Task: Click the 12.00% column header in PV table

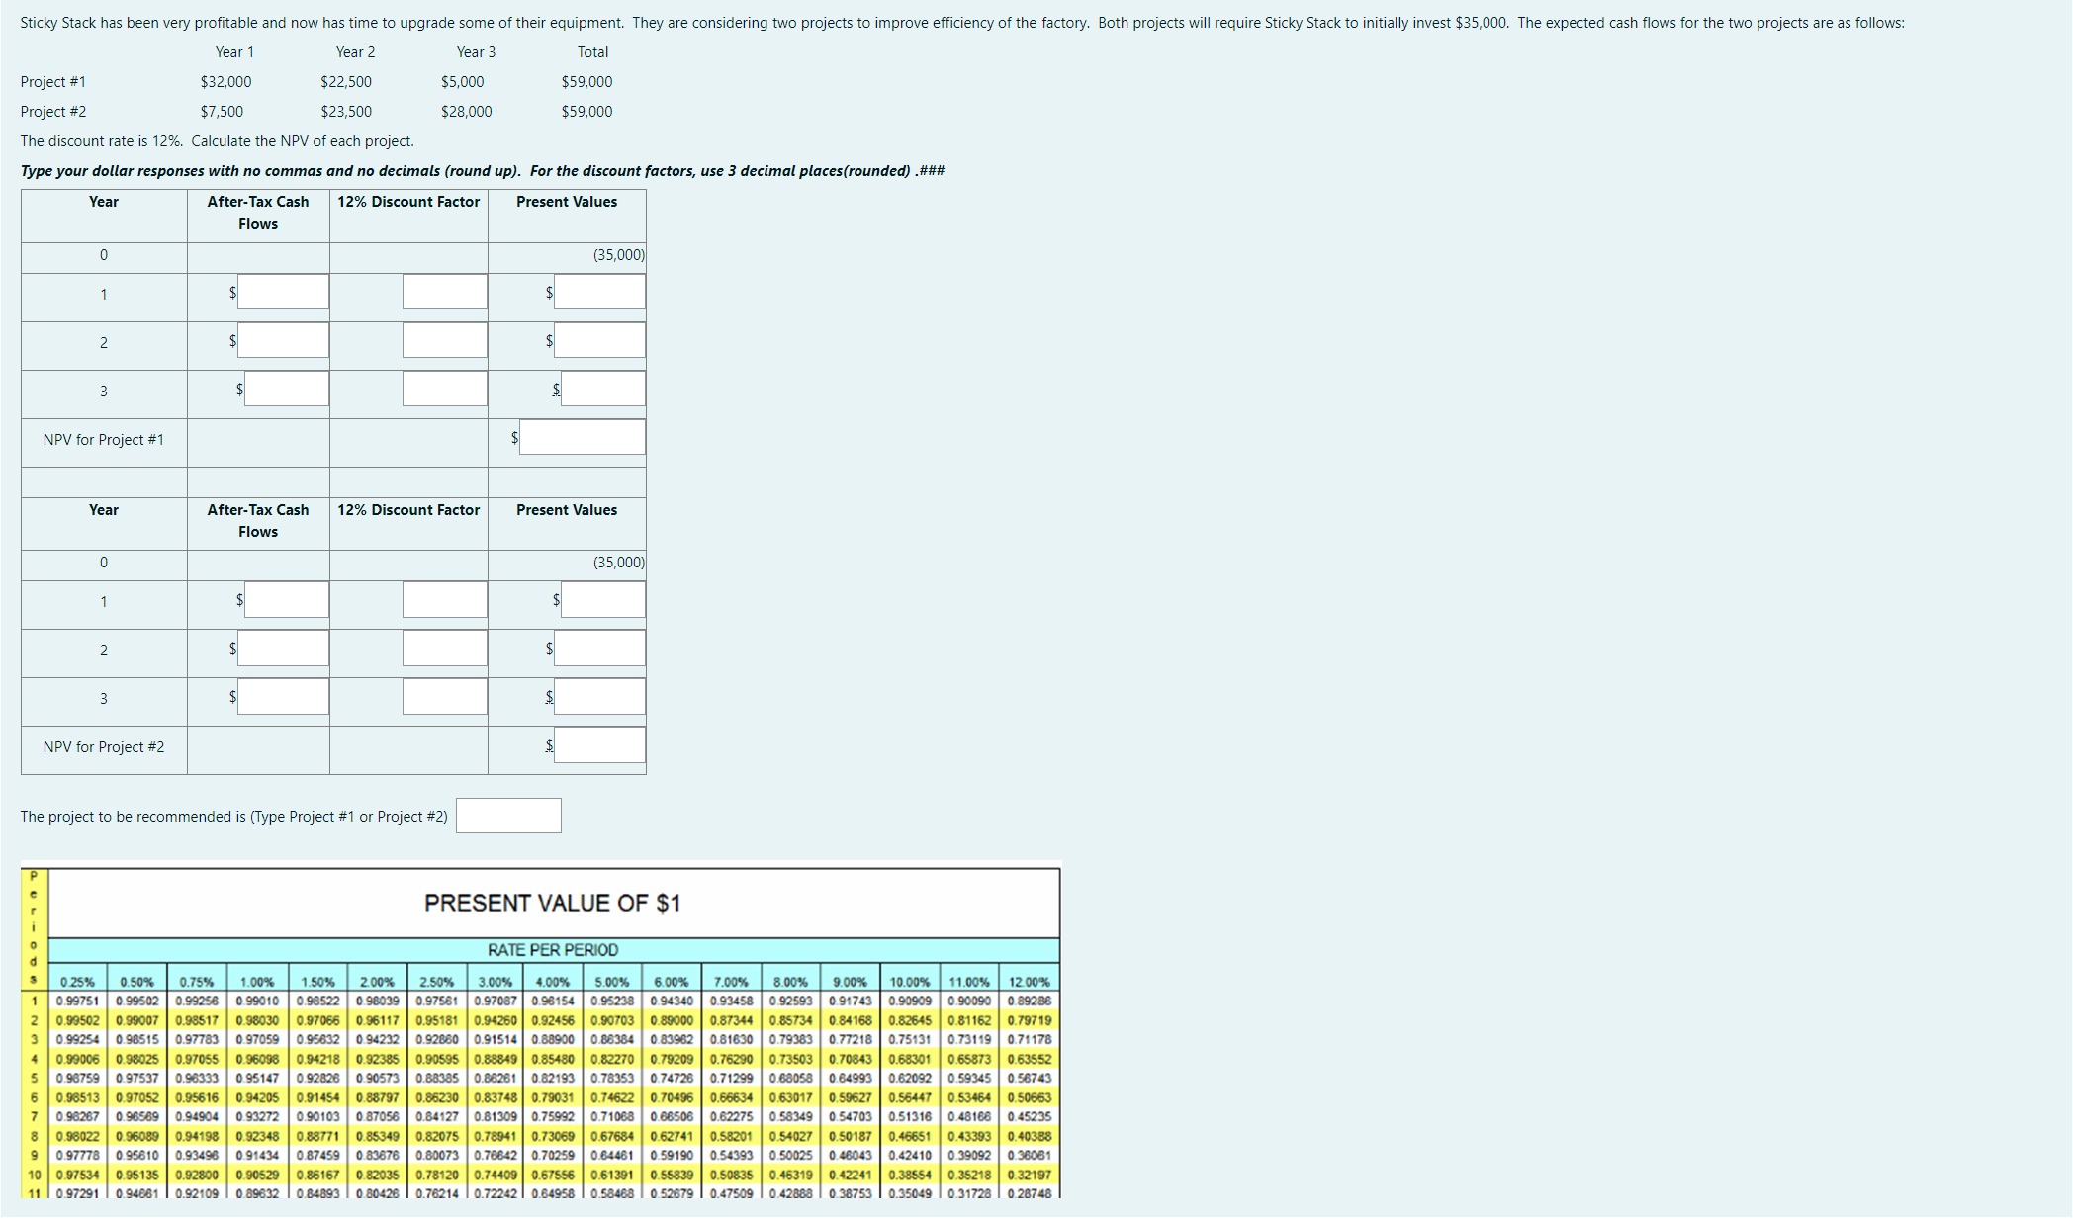Action: [x=1029, y=982]
